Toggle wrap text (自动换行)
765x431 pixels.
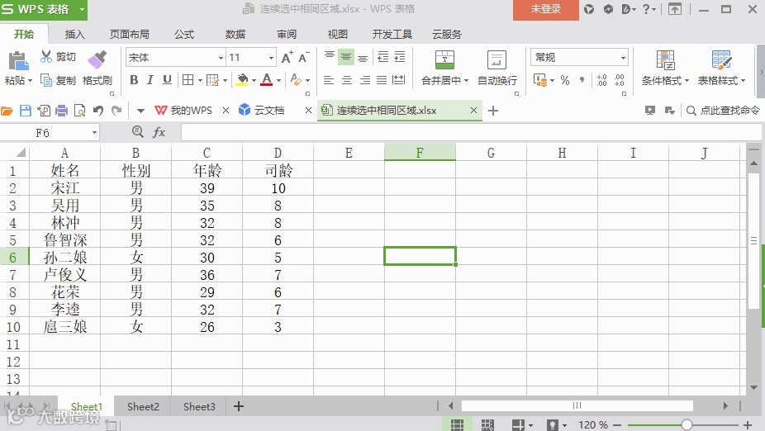[497, 68]
